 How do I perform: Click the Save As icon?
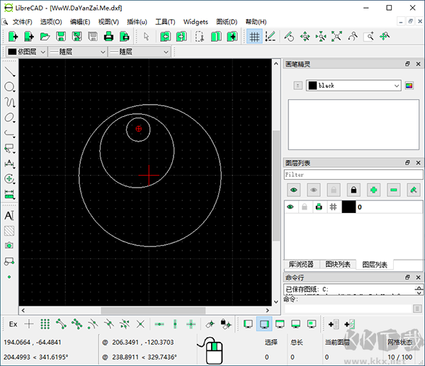pos(77,37)
